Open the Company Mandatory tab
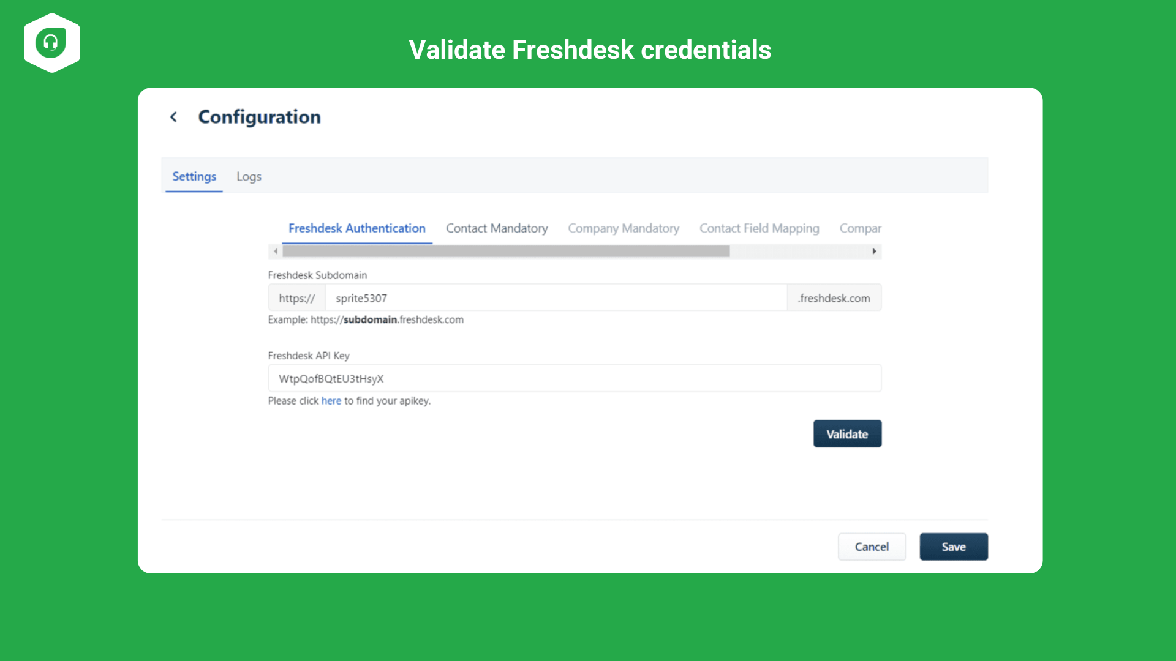Screen dimensions: 1176x661 (x=624, y=228)
